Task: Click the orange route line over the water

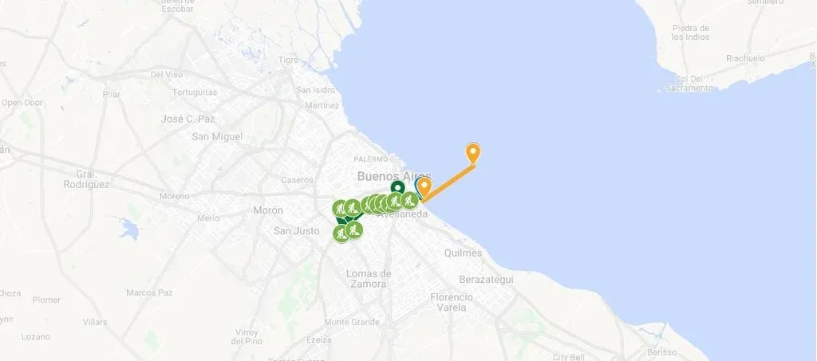Action: [448, 182]
